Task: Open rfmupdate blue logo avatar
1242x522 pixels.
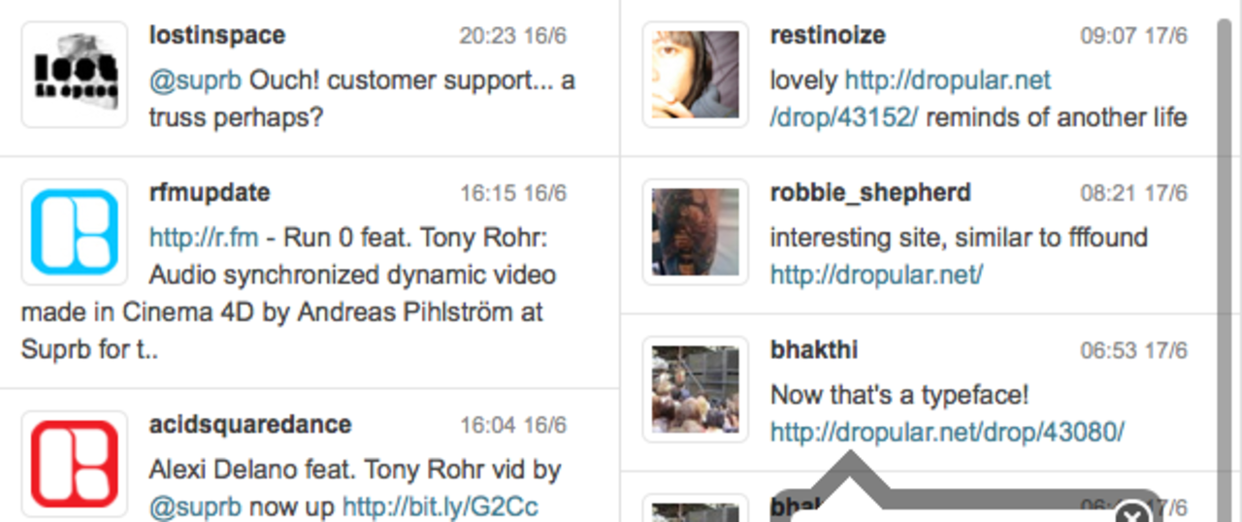Action: click(x=75, y=232)
